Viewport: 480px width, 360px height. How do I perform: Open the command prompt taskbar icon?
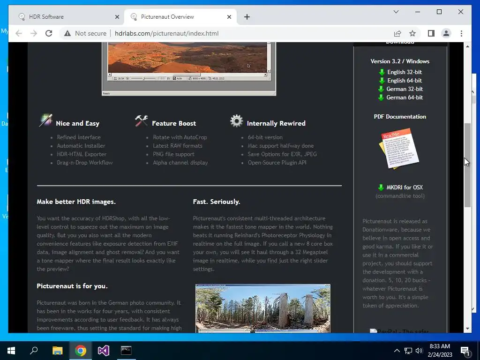(x=126, y=351)
